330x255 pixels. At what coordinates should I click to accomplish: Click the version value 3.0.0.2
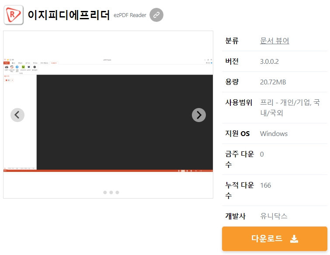(269, 62)
